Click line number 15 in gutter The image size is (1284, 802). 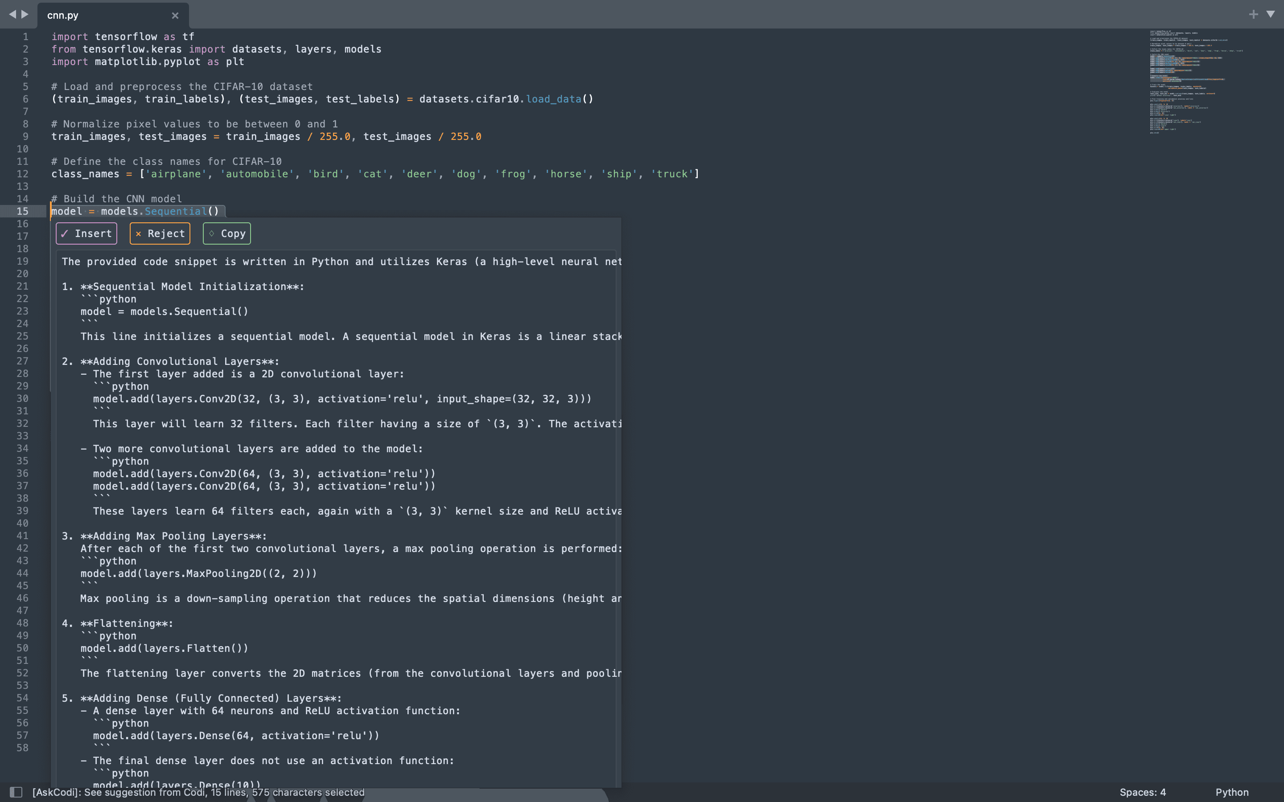pos(22,211)
